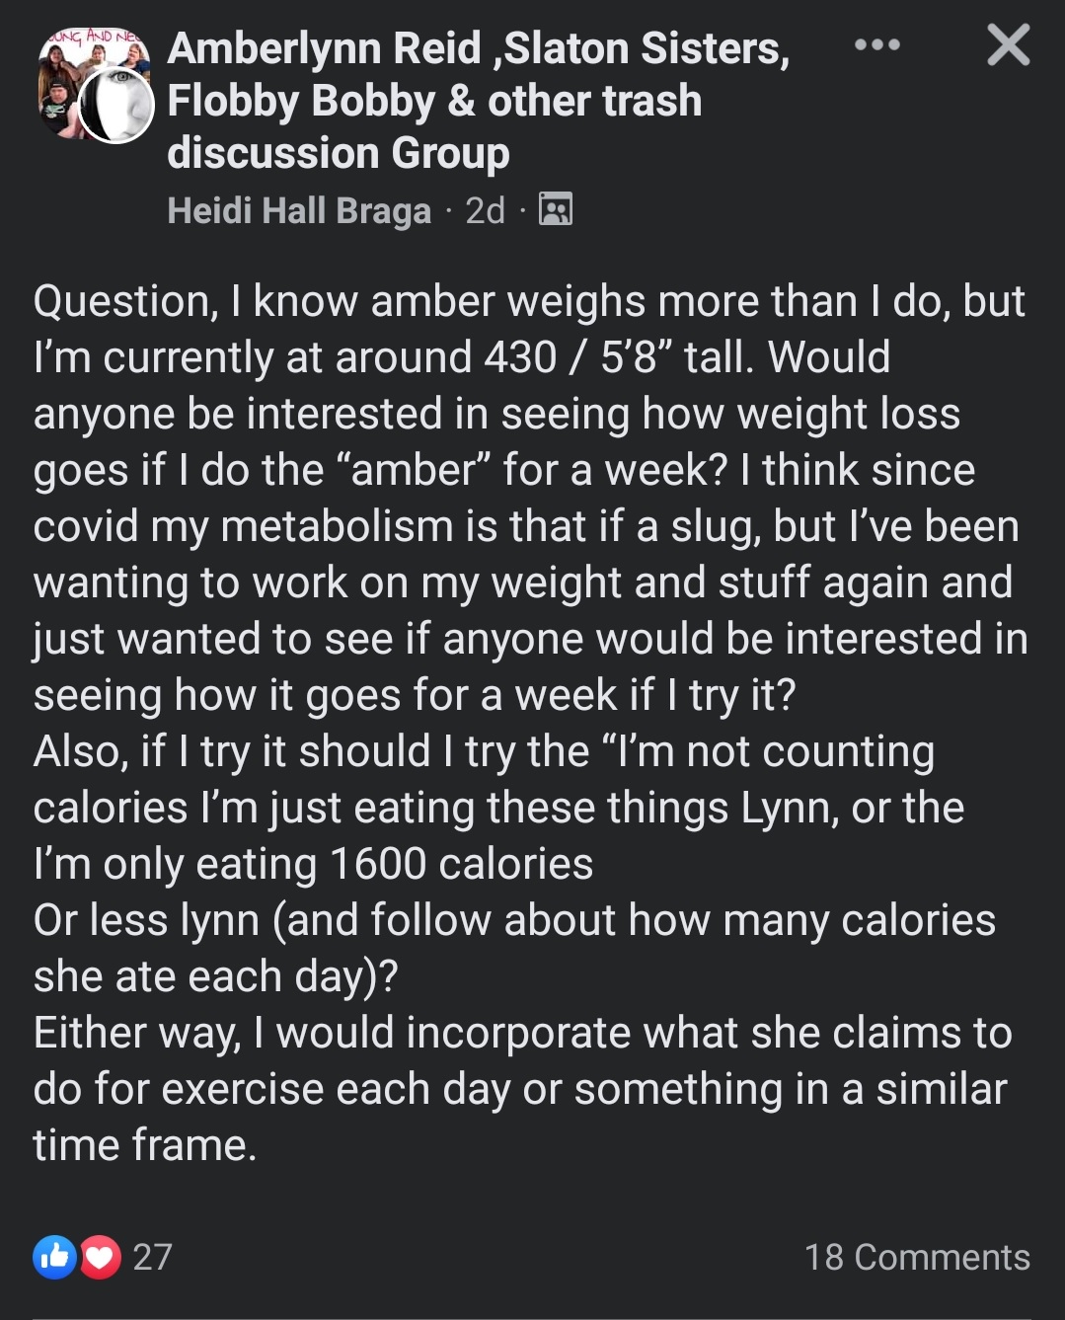The image size is (1065, 1320).
Task: Click the red heart reaction icon
Action: (x=100, y=1257)
